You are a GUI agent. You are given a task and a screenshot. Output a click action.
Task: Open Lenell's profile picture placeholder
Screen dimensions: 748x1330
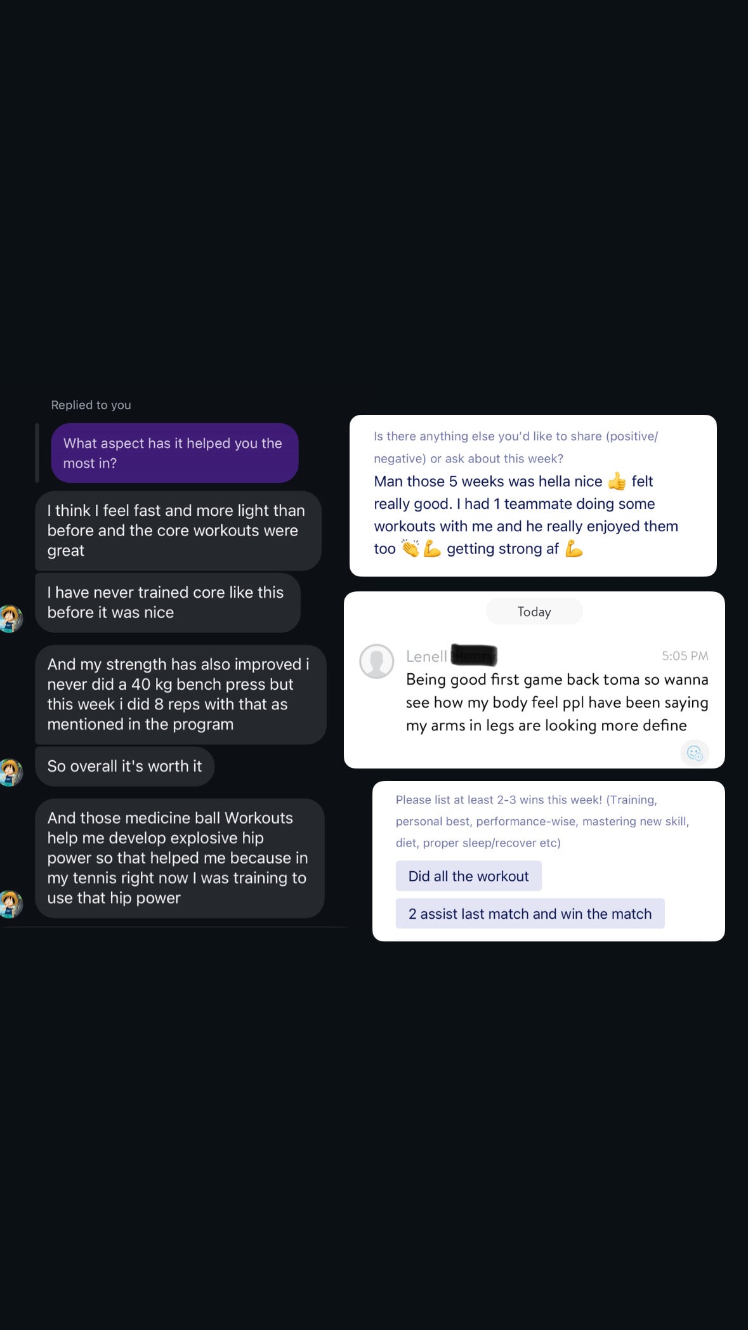tap(377, 661)
